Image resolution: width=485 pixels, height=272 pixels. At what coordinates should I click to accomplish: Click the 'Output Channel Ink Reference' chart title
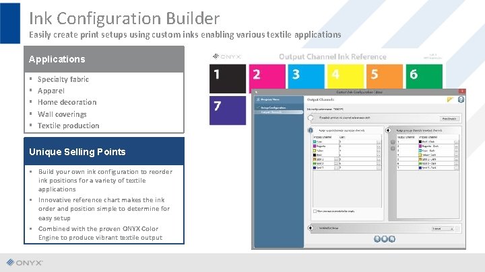pos(333,56)
